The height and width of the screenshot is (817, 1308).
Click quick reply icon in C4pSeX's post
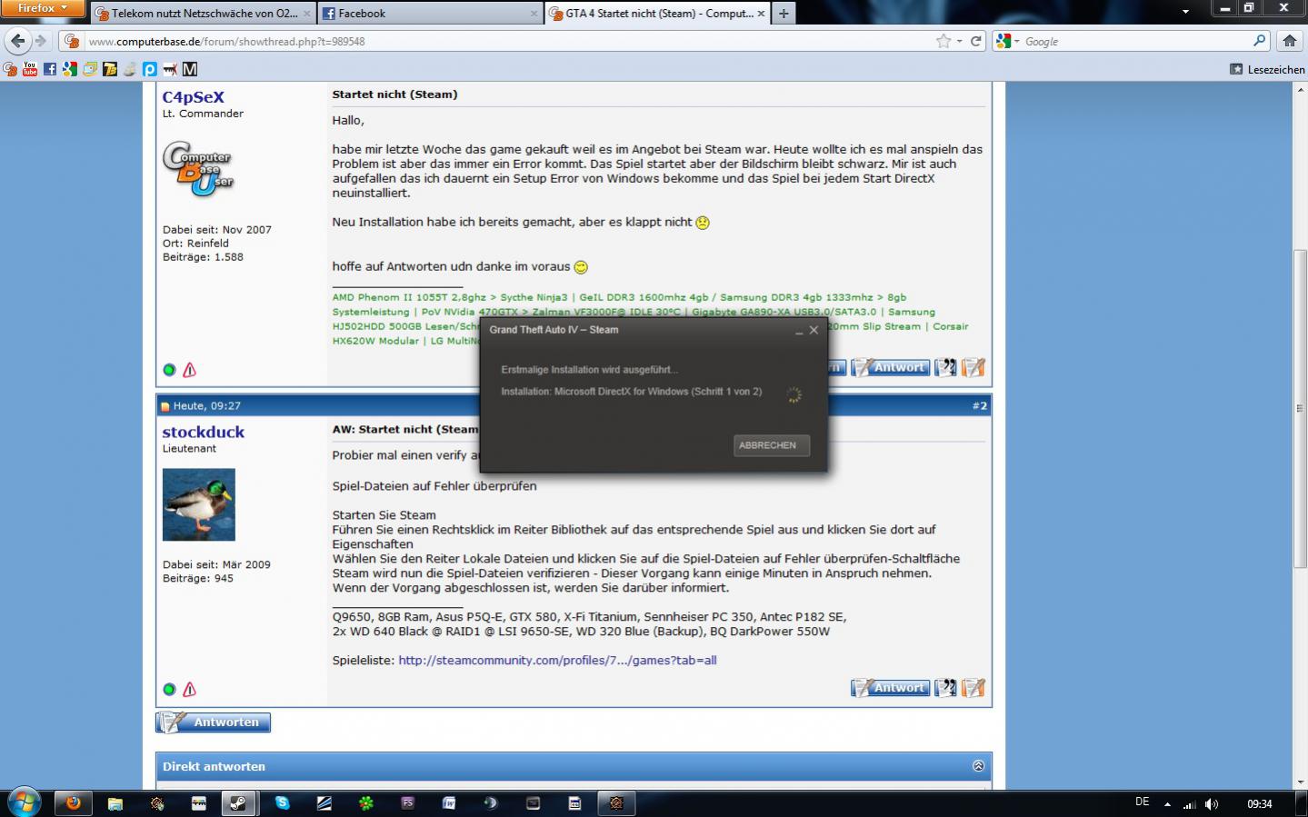point(974,367)
